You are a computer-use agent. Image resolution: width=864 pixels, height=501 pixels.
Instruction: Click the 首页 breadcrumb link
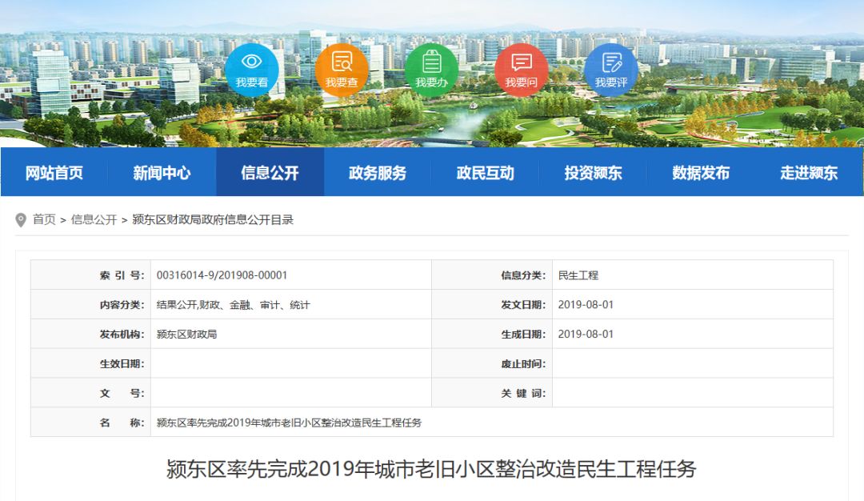(x=44, y=219)
